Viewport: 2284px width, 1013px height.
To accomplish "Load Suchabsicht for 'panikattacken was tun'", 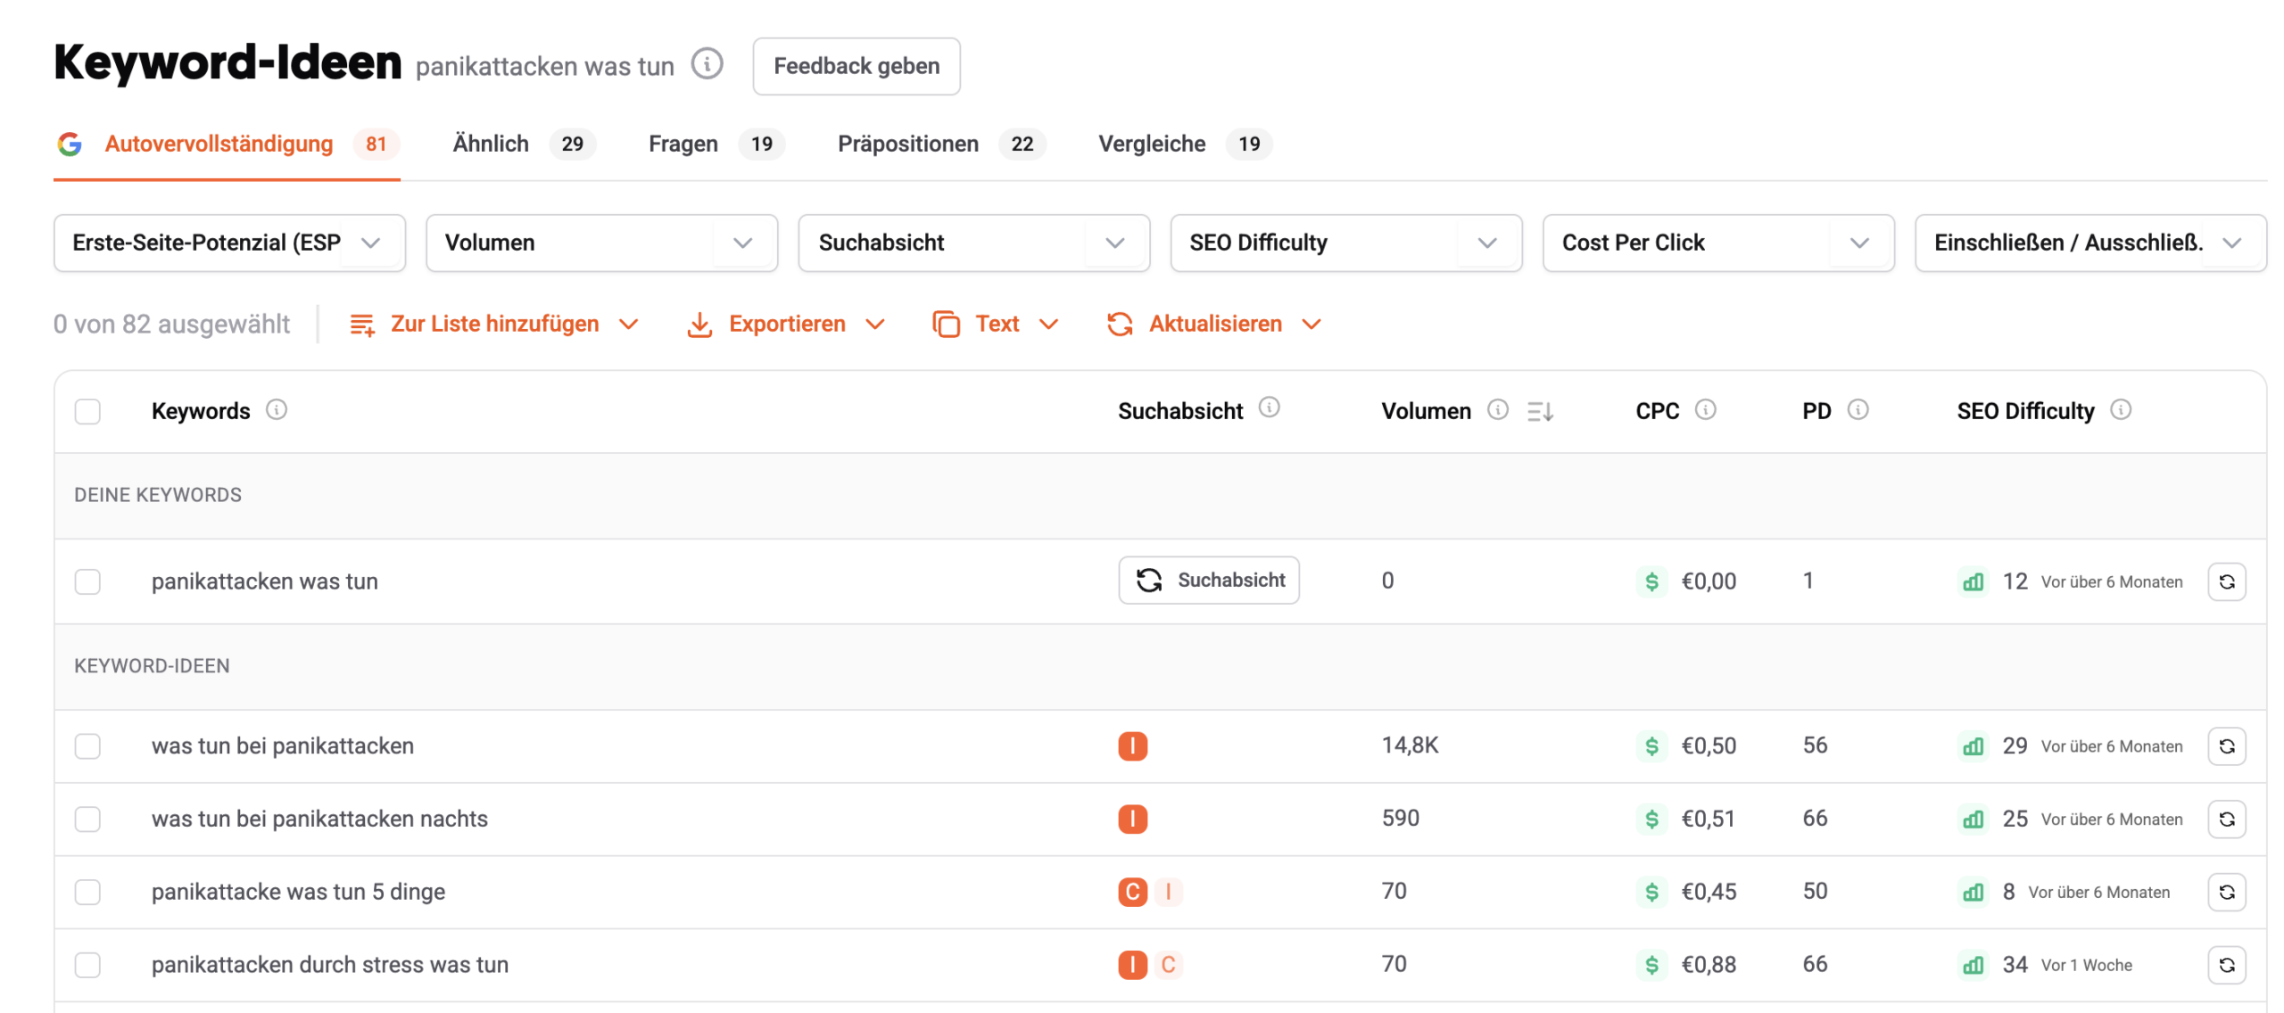I will point(1208,581).
